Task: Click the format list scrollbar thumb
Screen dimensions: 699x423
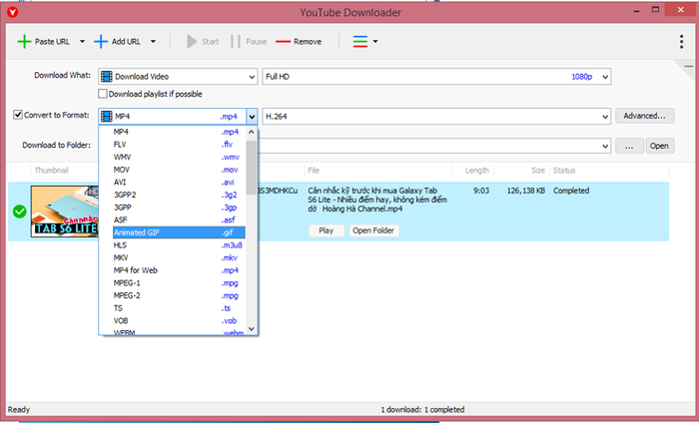Action: (252, 168)
